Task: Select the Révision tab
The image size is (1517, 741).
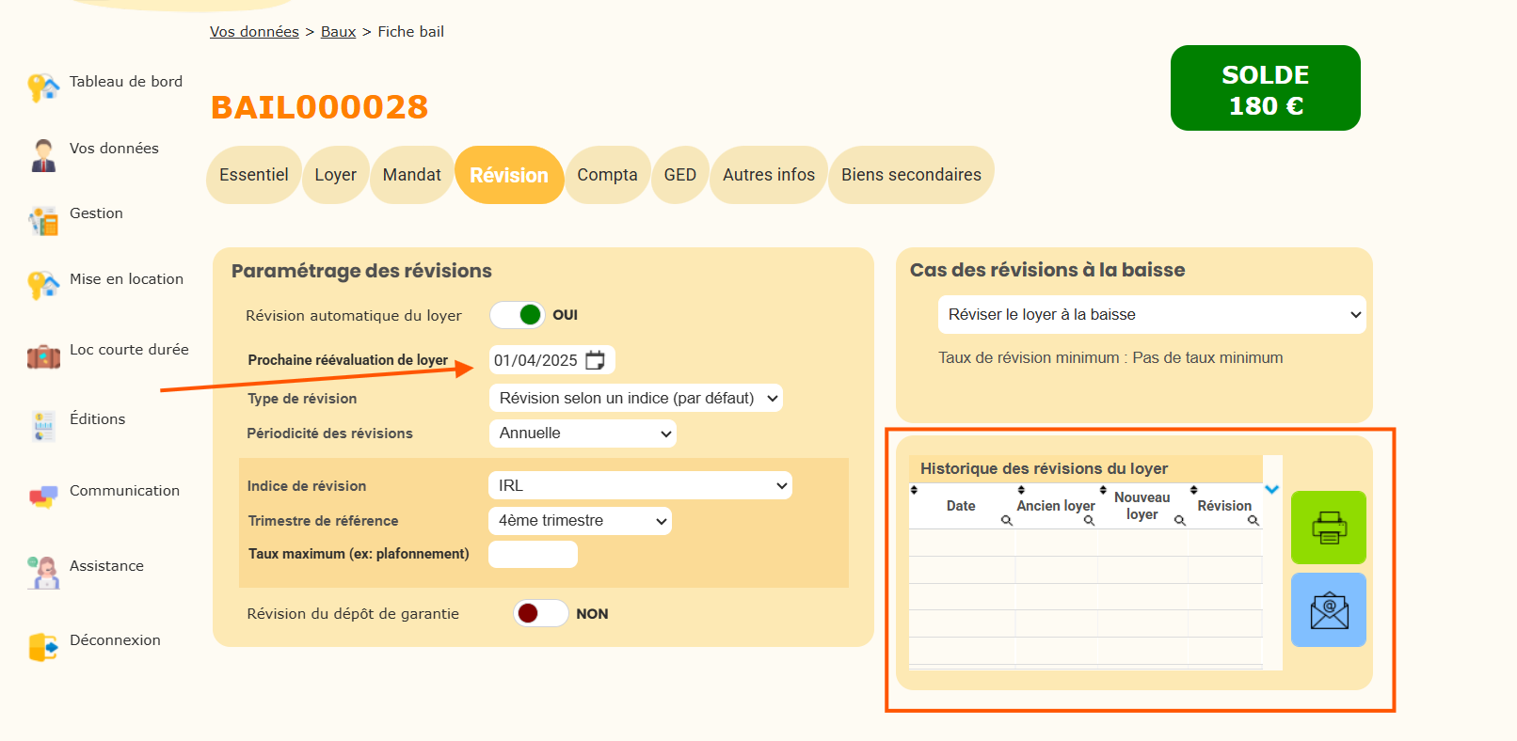Action: 509,175
